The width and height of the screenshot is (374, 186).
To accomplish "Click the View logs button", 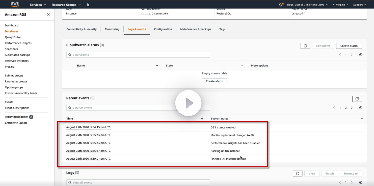I will pos(312,173).
